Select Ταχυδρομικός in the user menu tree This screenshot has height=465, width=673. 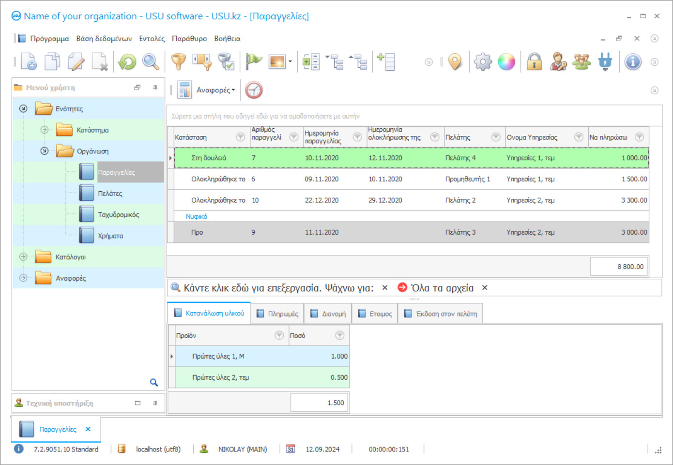pos(119,215)
